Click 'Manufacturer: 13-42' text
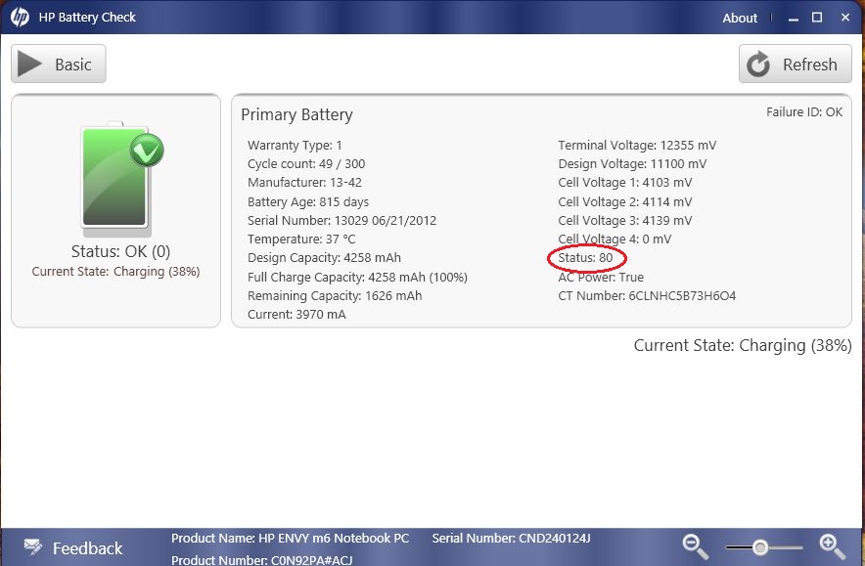Viewport: 865px width, 566px height. (x=304, y=183)
